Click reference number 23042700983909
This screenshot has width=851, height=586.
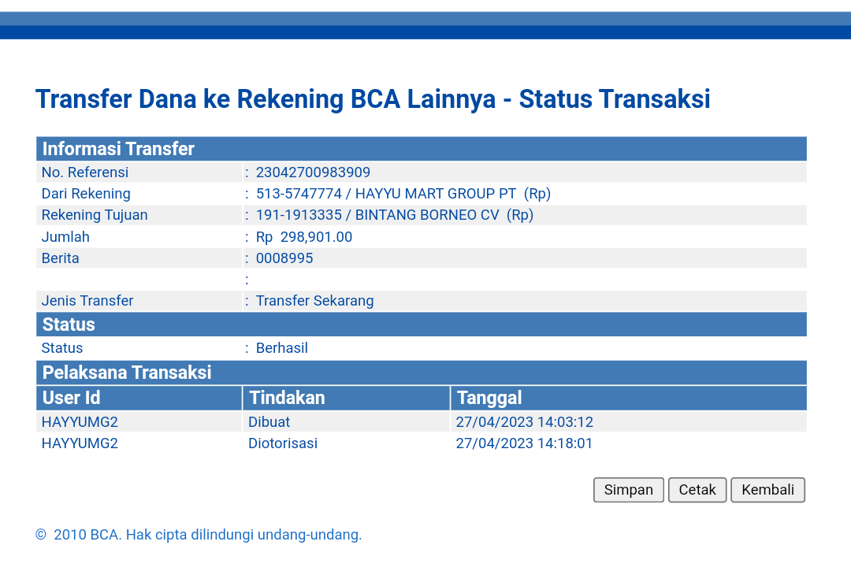tap(313, 172)
